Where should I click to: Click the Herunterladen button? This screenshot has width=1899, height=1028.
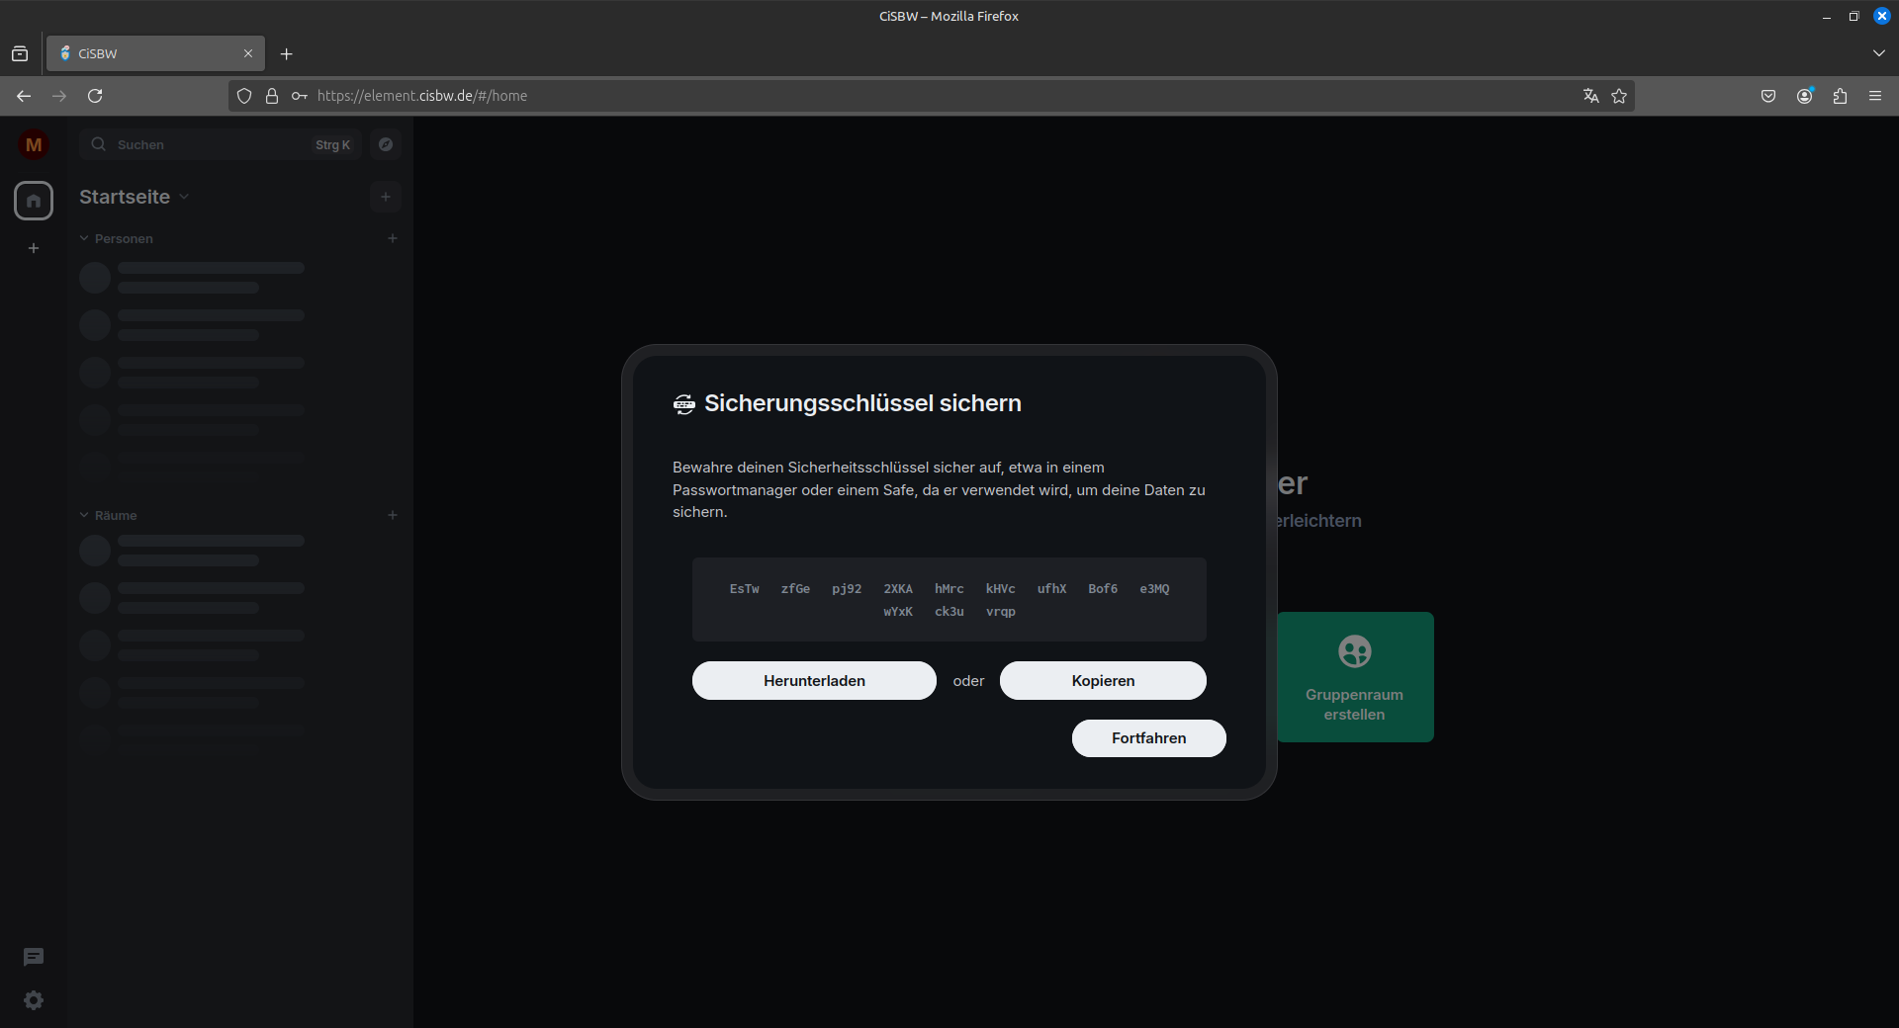(x=813, y=680)
